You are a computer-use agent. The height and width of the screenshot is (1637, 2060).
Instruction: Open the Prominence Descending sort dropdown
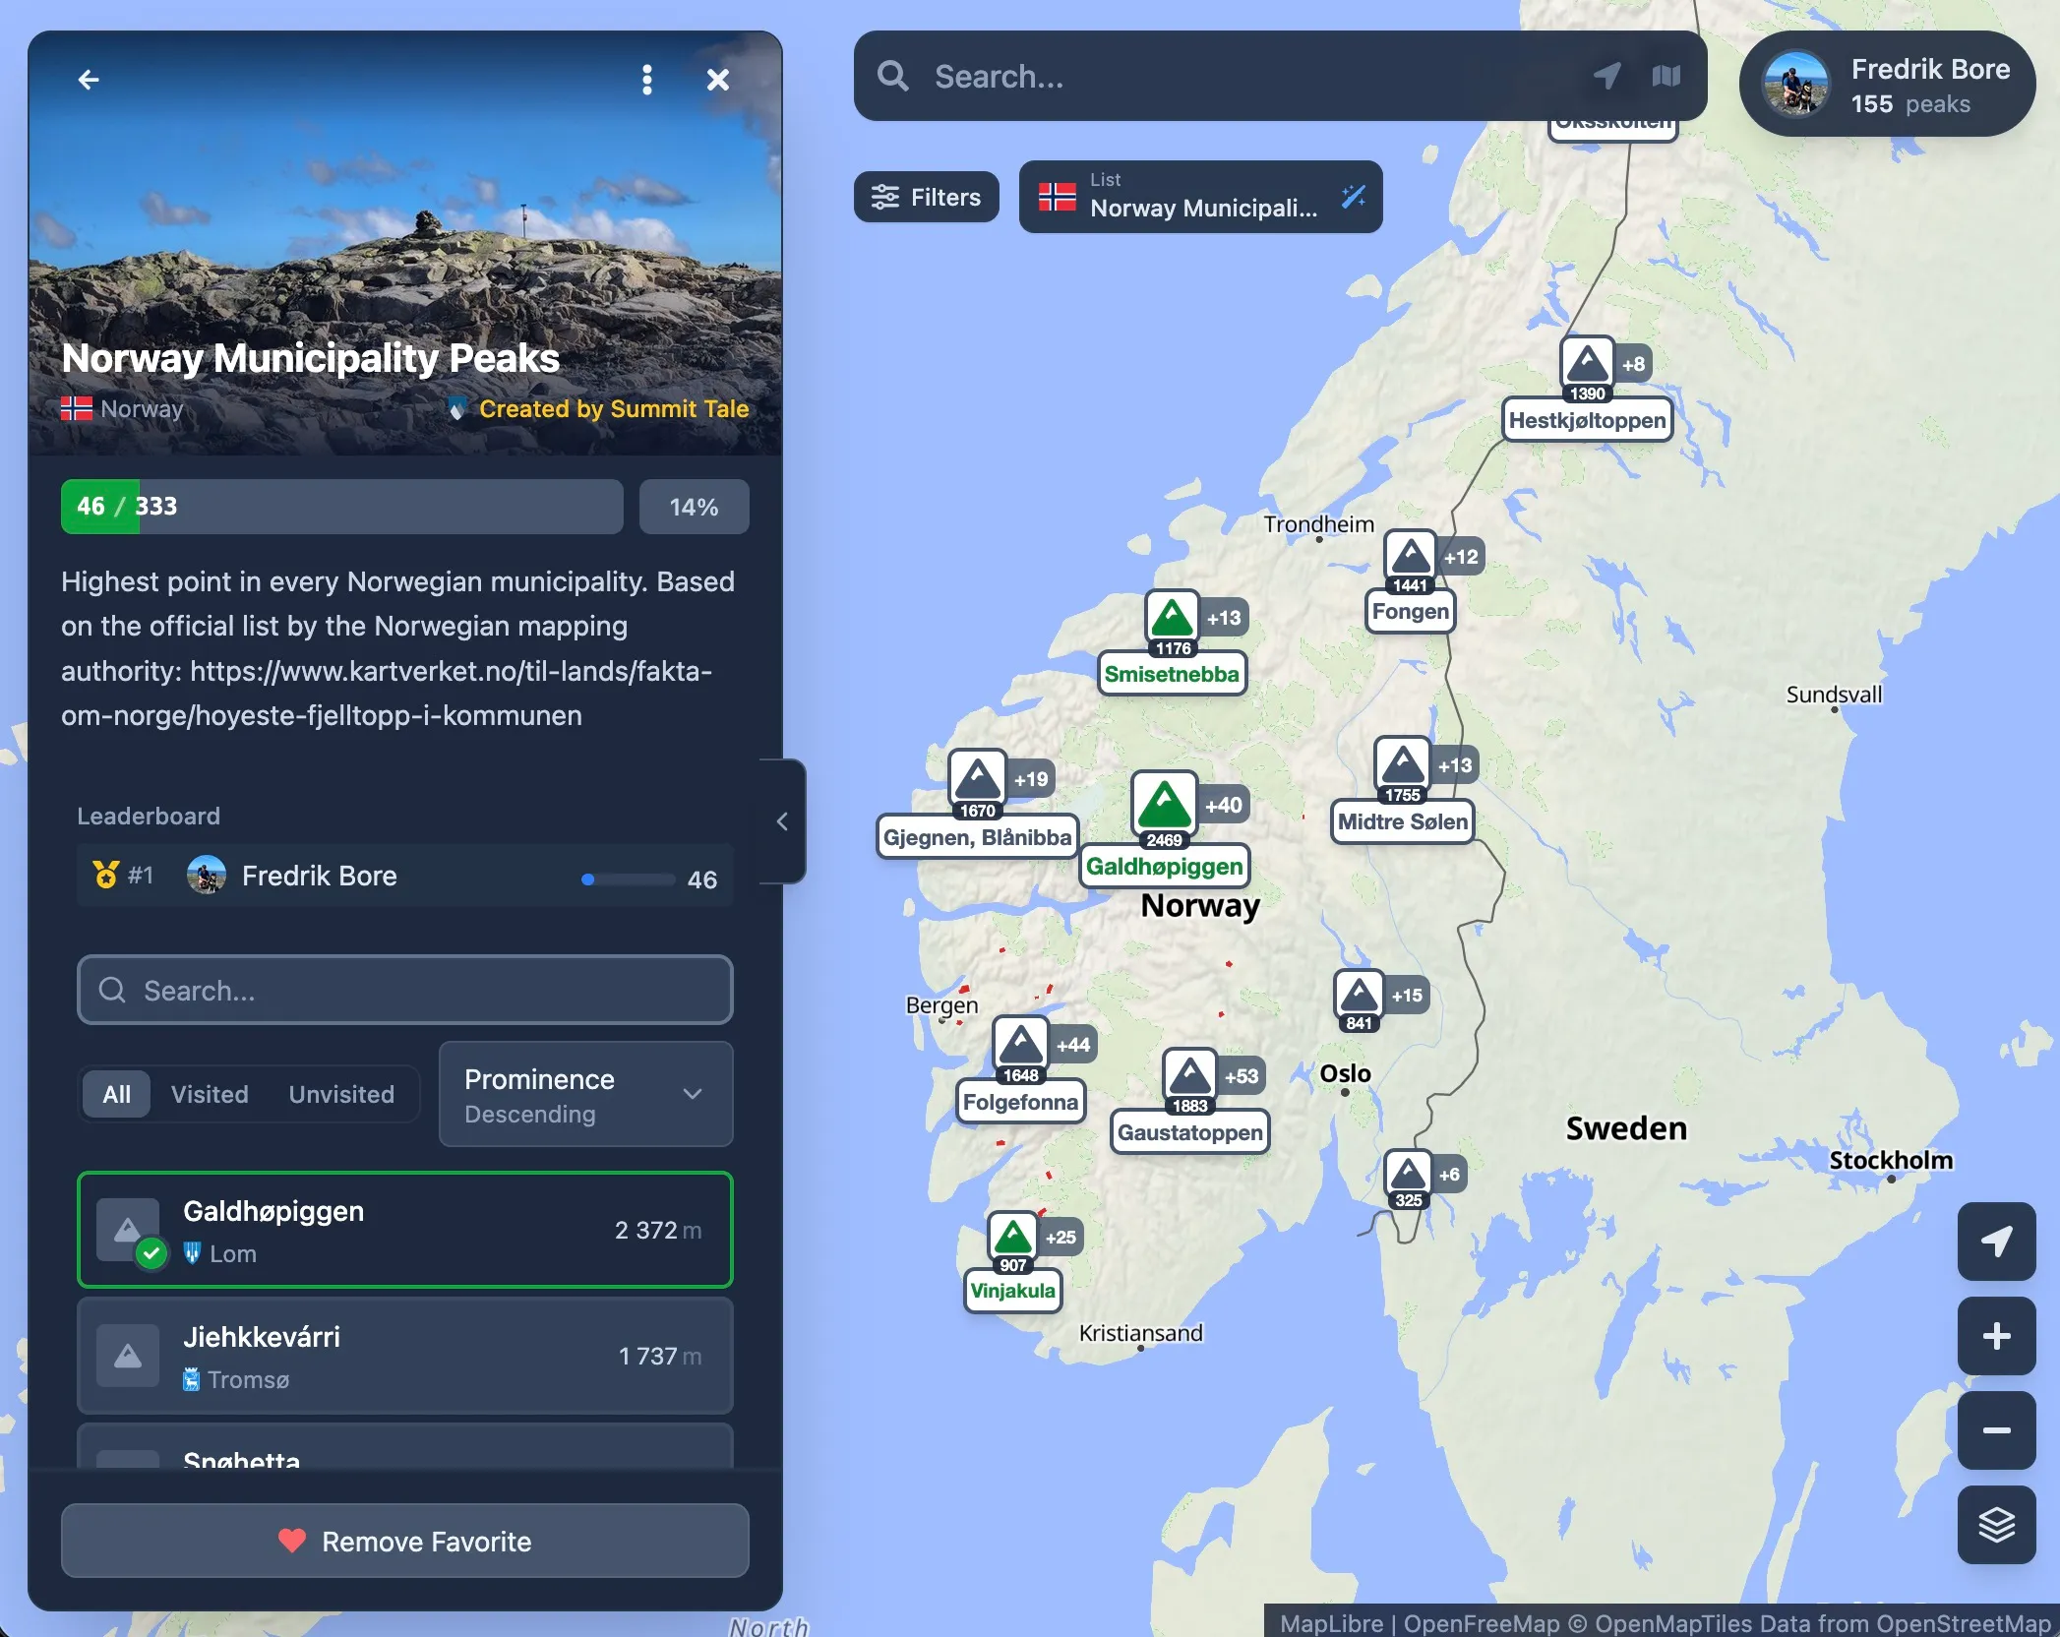[x=585, y=1095]
